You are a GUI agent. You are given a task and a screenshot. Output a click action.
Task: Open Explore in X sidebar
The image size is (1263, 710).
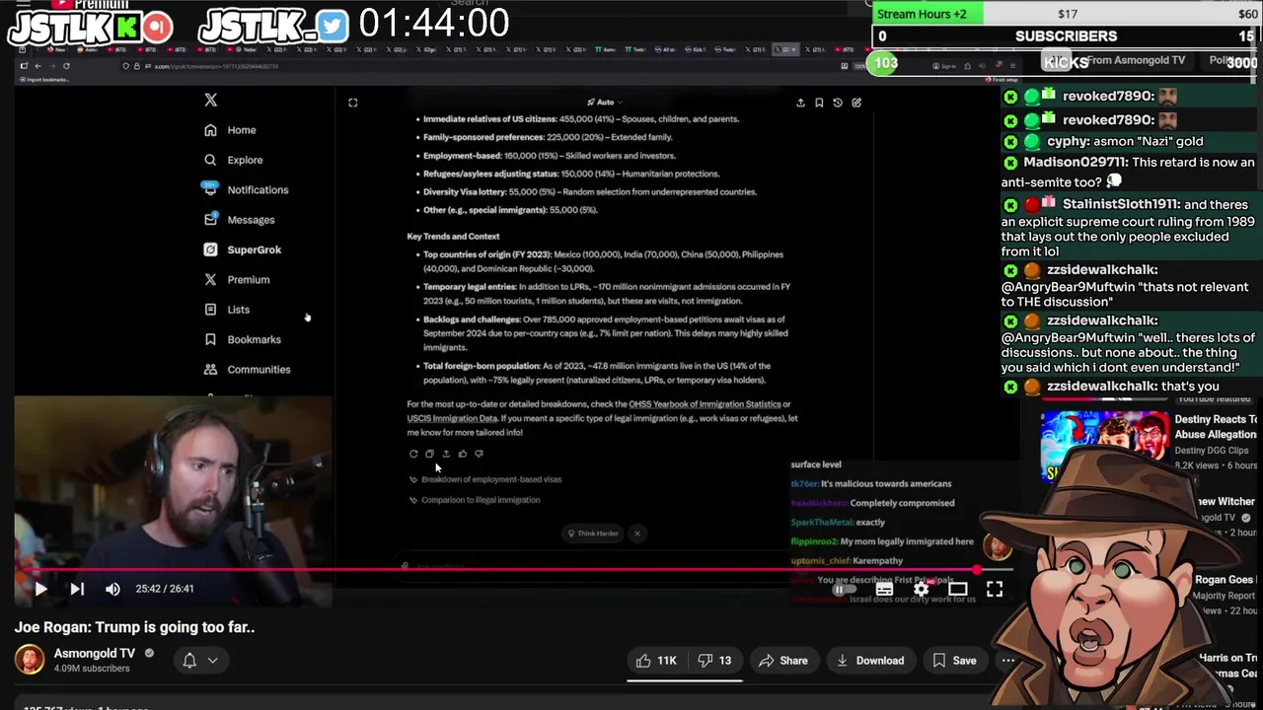[233, 160]
